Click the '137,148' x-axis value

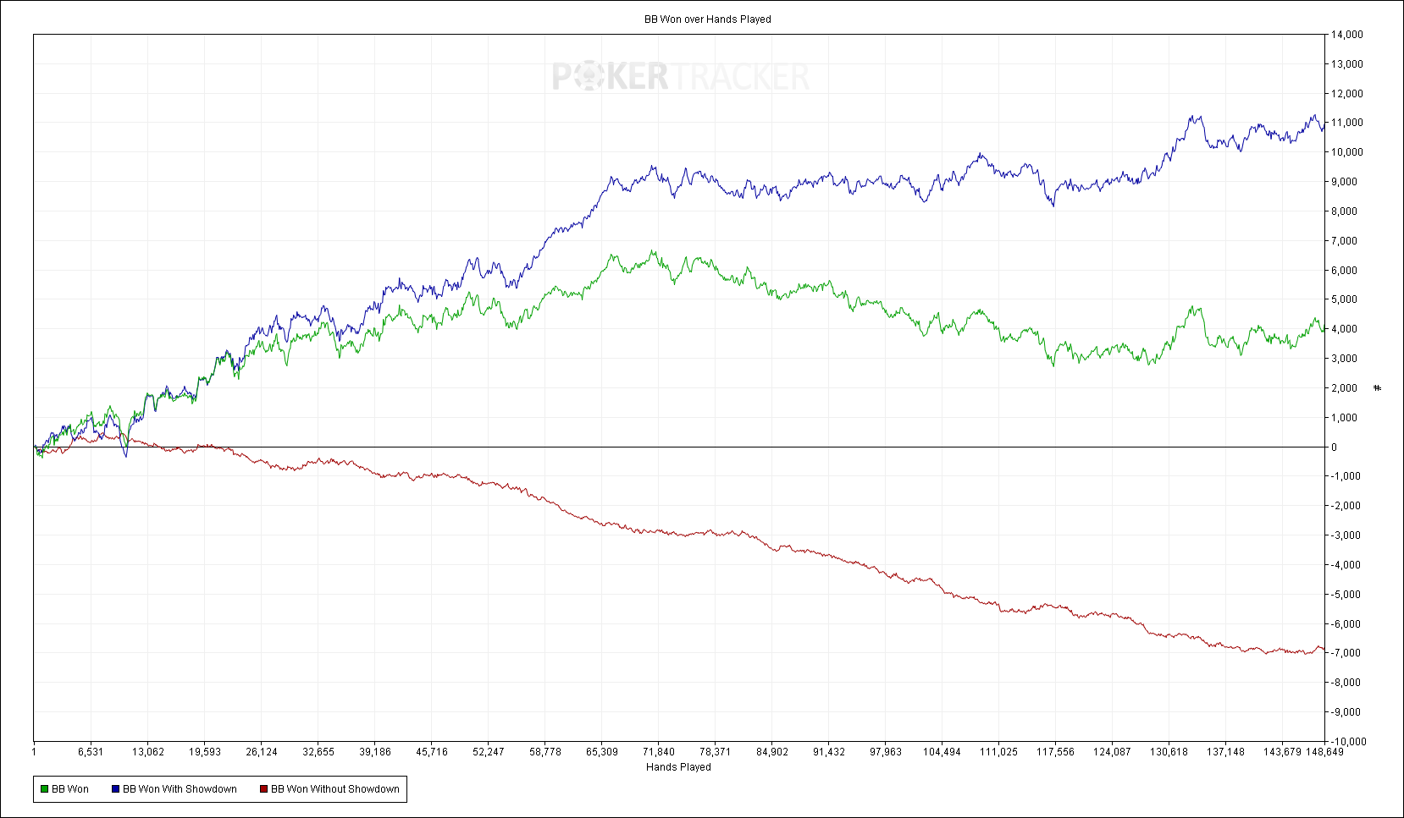(1225, 752)
